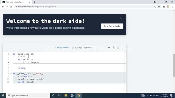Open the Chrome three-dot menu
This screenshot has height=98, width=175.
[172, 7]
